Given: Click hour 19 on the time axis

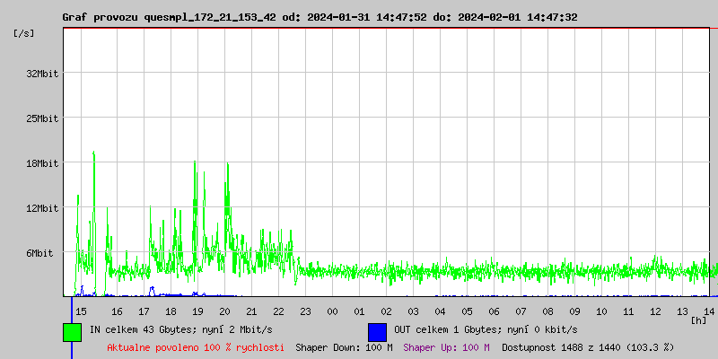Looking at the screenshot, I should click(x=197, y=311).
